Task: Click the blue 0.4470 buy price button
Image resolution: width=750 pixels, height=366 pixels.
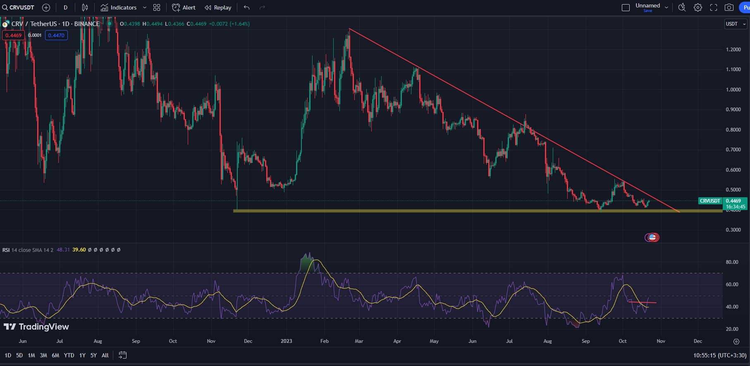Action: click(56, 35)
